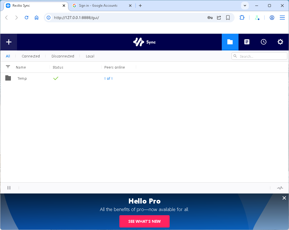
Task: Open the browser hamburger menu
Action: [x=282, y=18]
